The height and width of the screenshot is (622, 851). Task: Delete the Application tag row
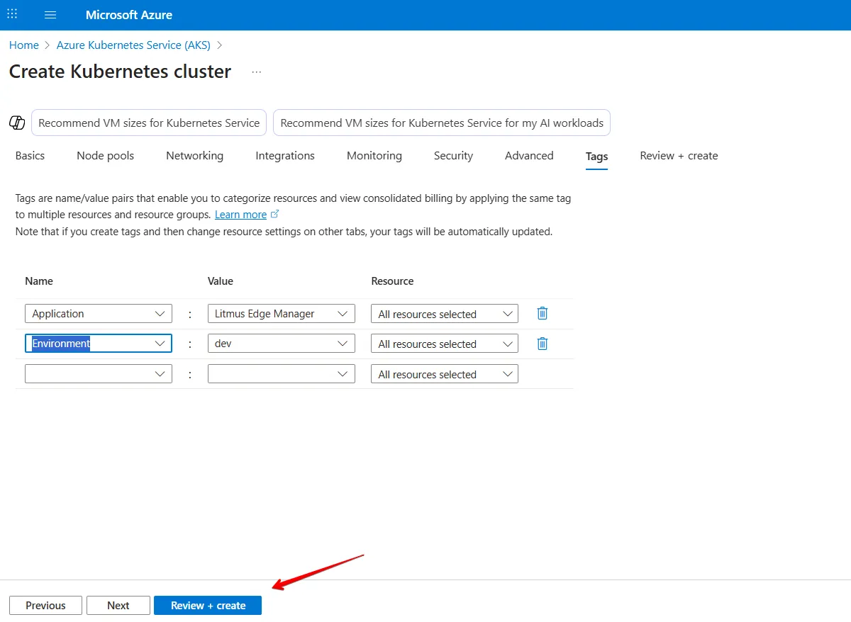click(543, 313)
